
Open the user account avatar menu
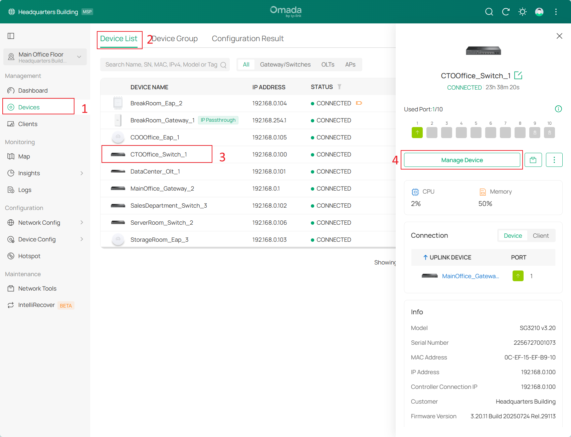click(x=539, y=12)
